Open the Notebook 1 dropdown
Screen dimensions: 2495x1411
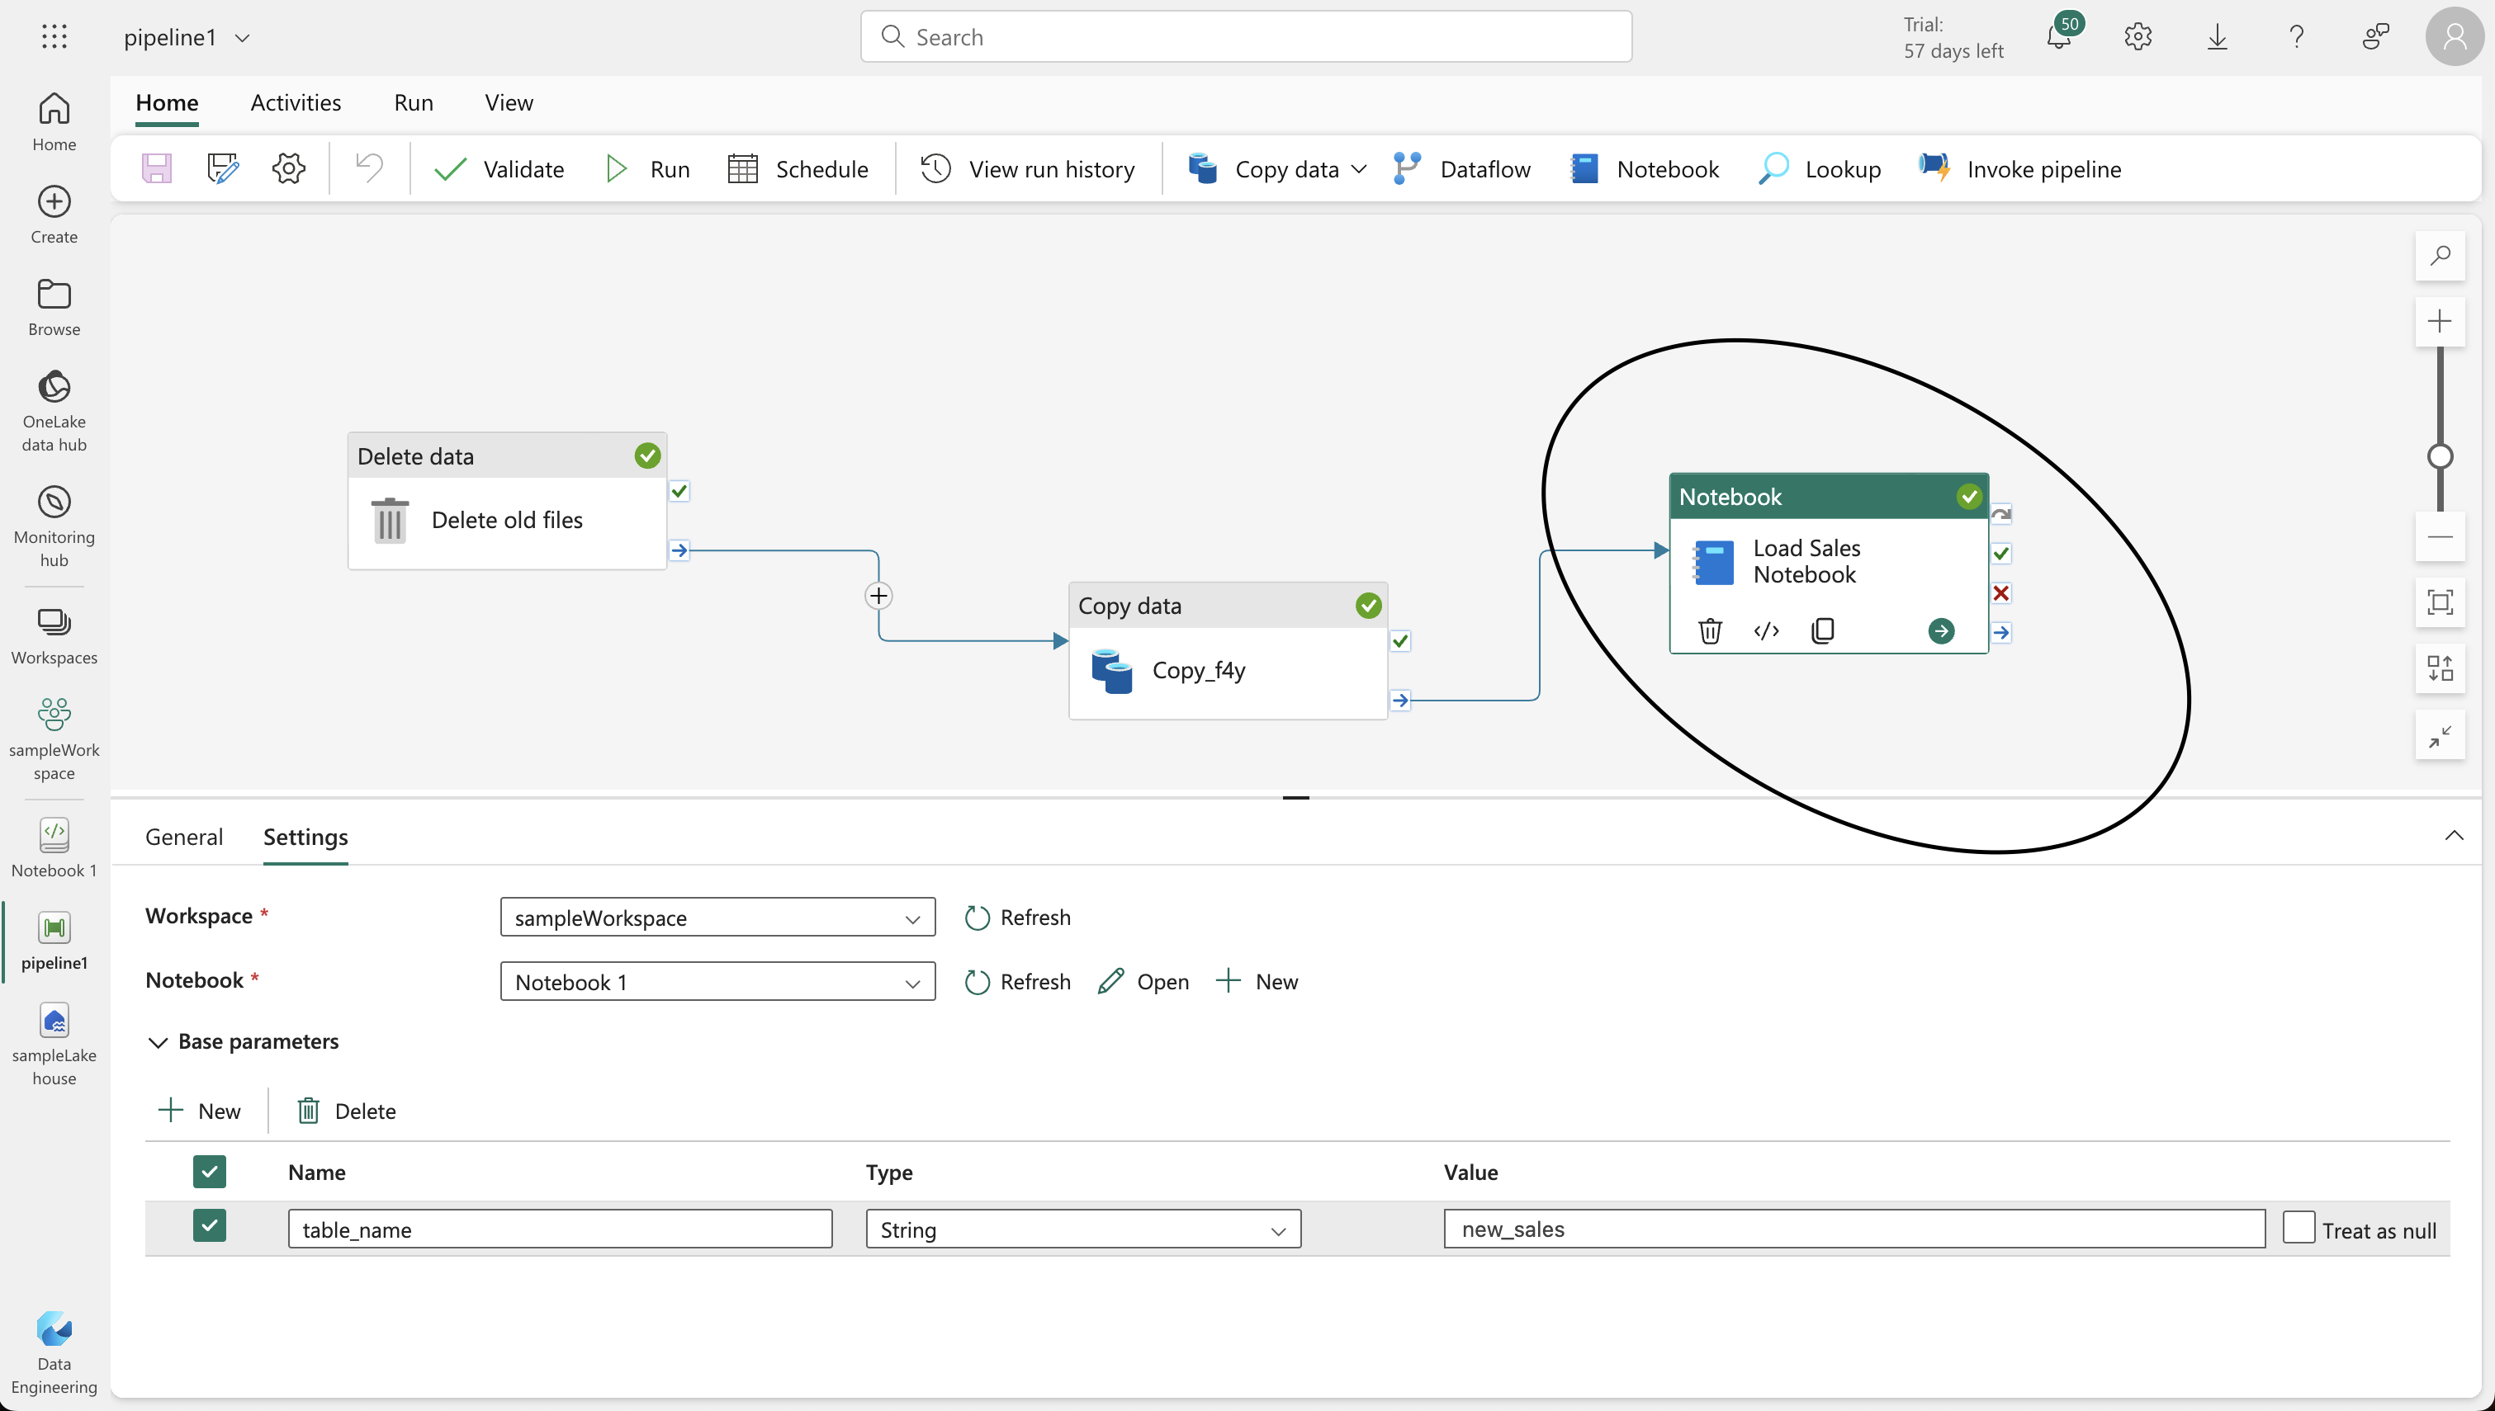(x=717, y=981)
